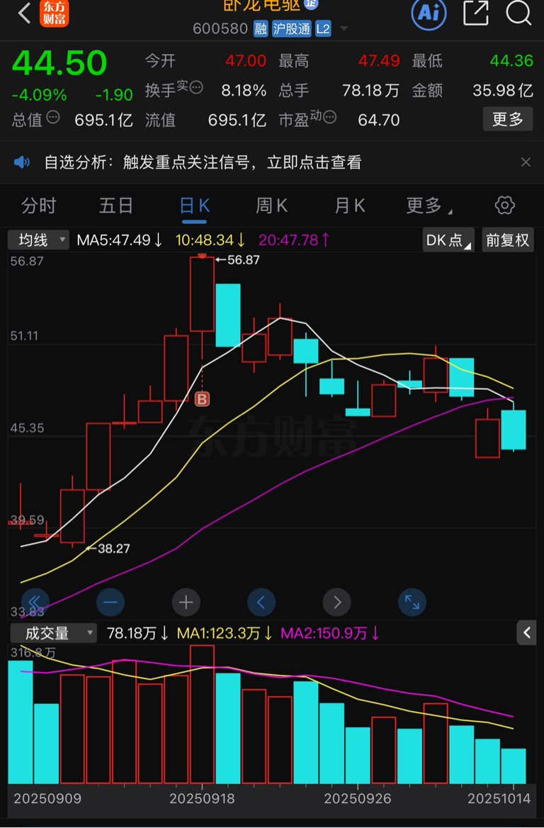The height and width of the screenshot is (828, 544).
Task: Switch to the 分时 tab
Action: (x=38, y=206)
